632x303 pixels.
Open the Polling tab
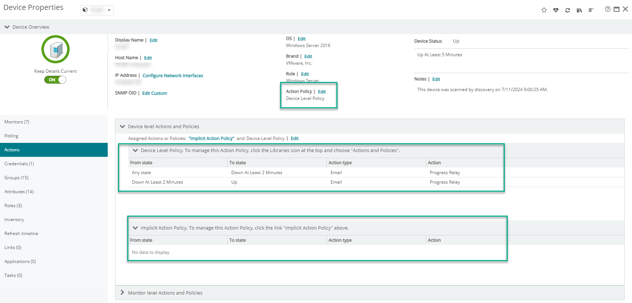coord(54,136)
